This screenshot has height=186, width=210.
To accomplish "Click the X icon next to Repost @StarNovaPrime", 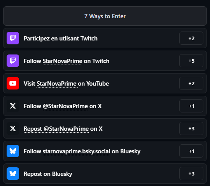I will point(13,128).
